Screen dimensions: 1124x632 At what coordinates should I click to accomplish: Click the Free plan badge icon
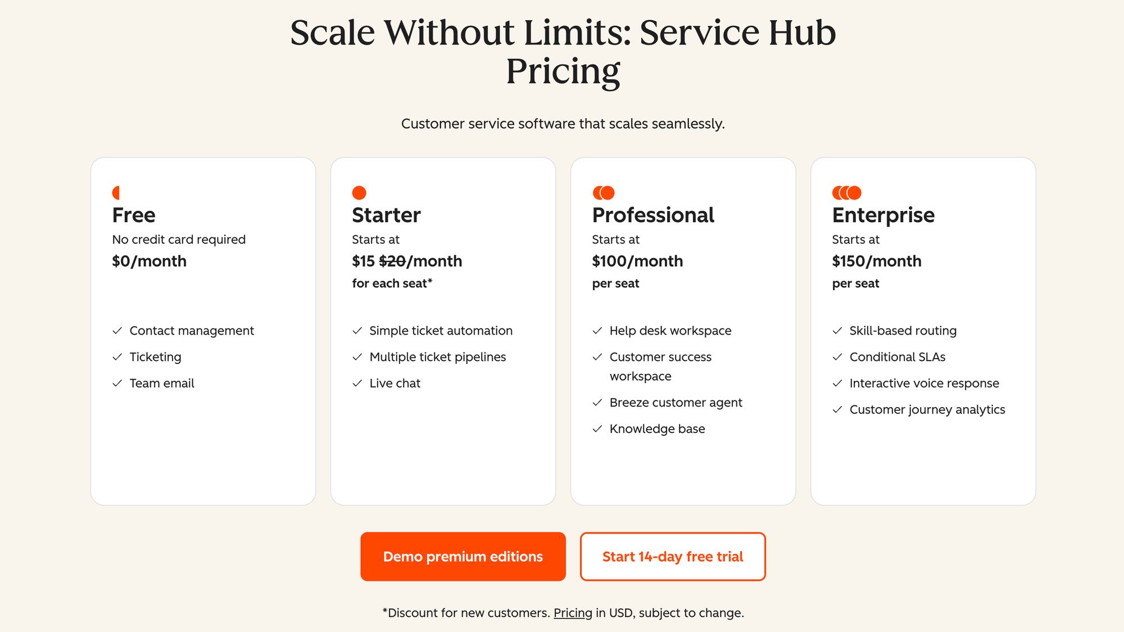click(116, 192)
